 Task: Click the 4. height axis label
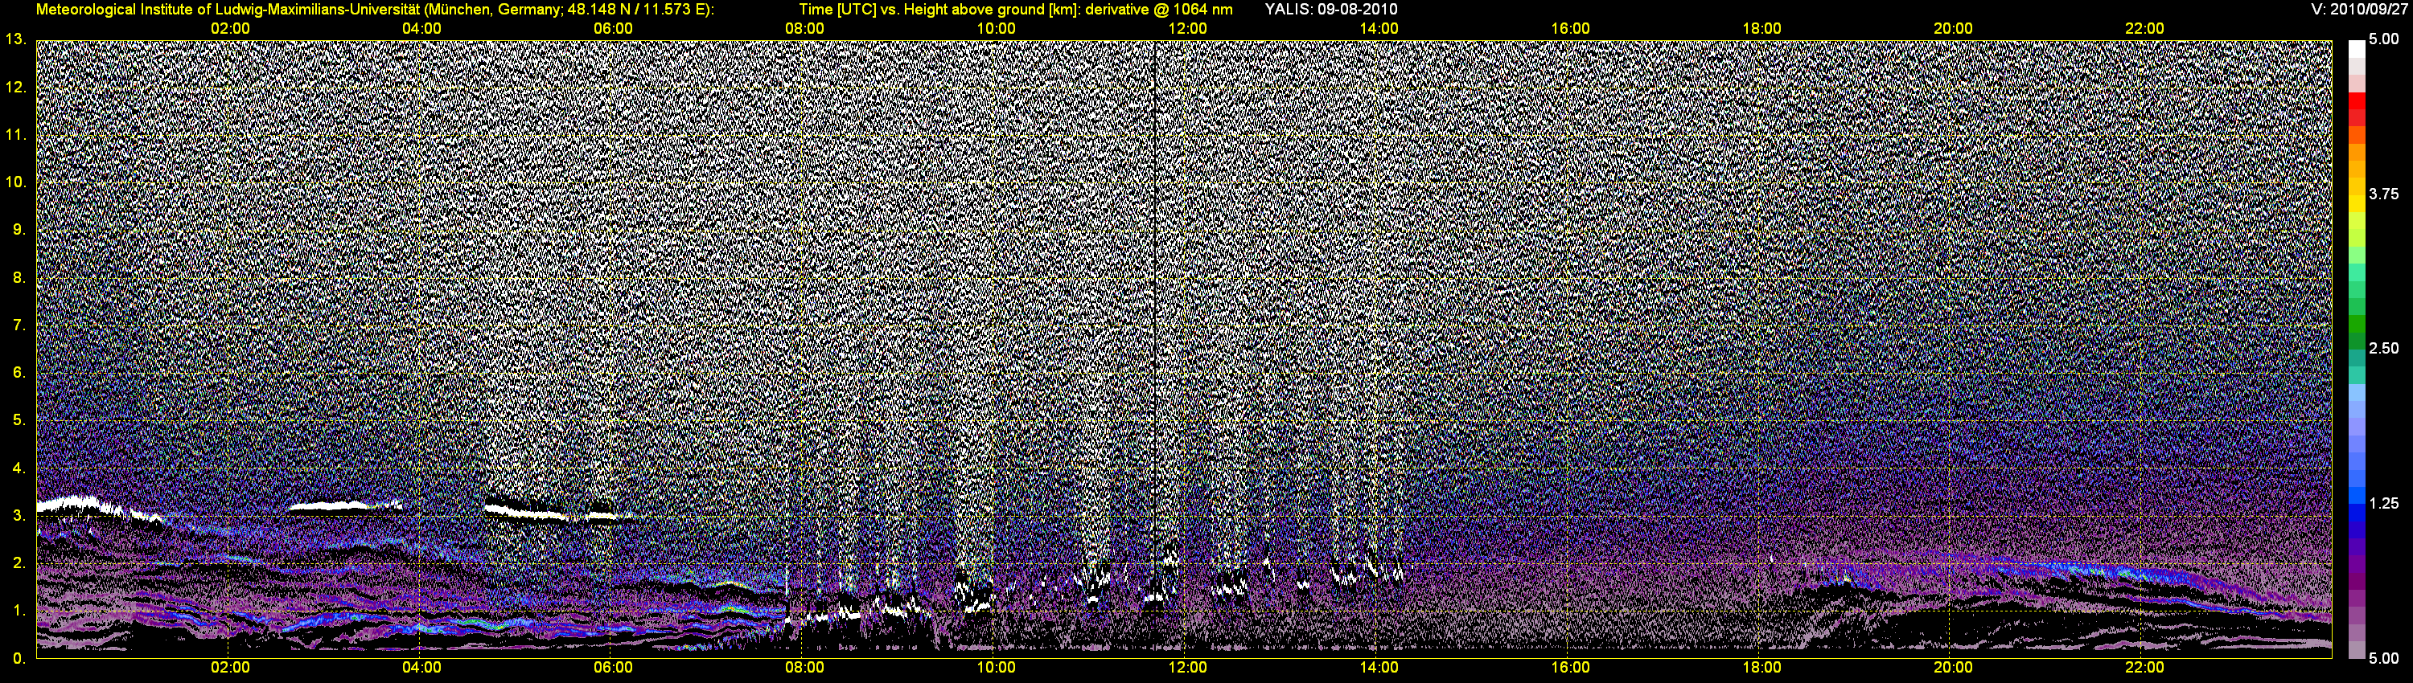click(x=18, y=468)
